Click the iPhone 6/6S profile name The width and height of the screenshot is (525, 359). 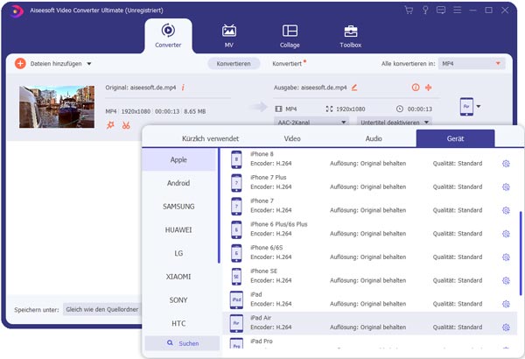point(267,248)
